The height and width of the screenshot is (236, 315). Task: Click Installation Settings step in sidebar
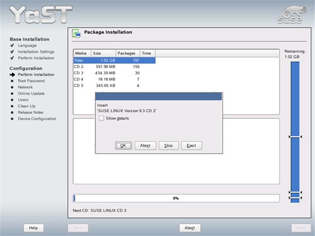click(x=36, y=52)
